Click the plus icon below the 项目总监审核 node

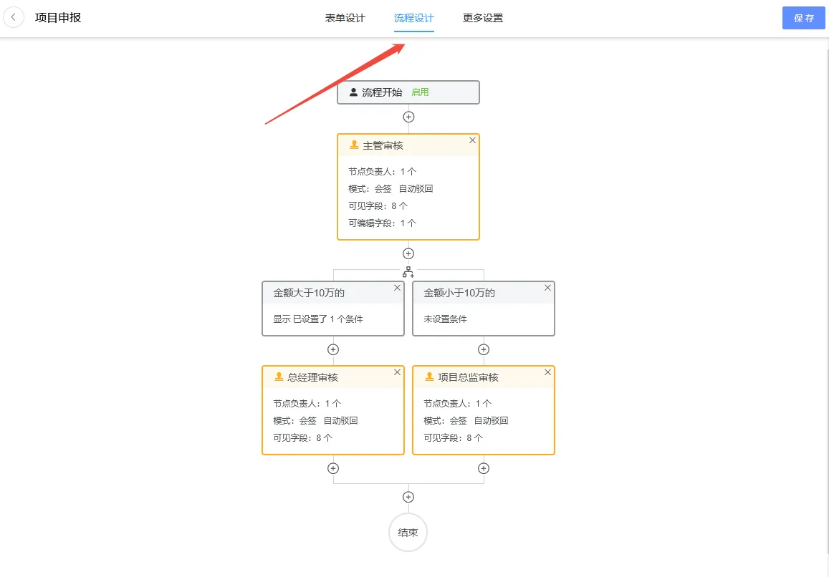click(x=484, y=467)
